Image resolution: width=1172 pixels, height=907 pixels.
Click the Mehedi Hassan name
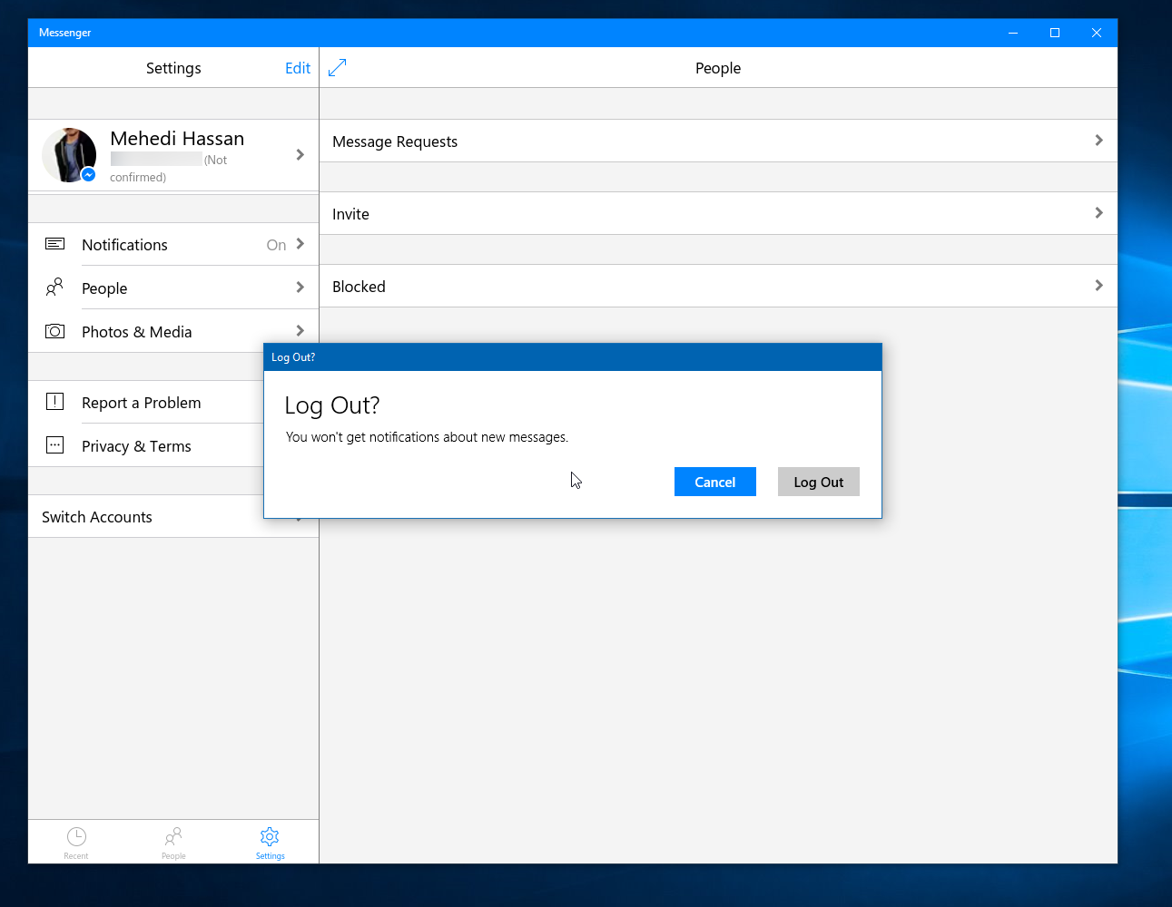coord(177,139)
